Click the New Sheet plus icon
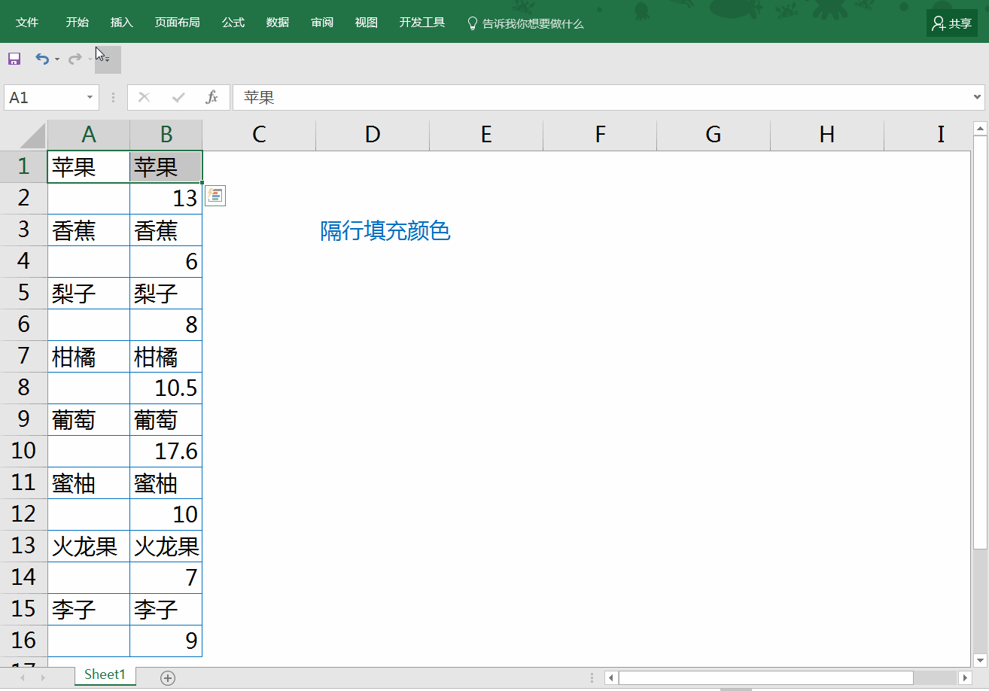The height and width of the screenshot is (691, 989). click(x=168, y=678)
